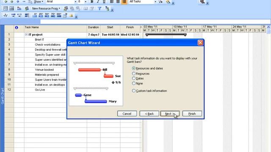271x152 pixels.
Task: Mark selected task 75% complete
Action: (x=53, y=15)
